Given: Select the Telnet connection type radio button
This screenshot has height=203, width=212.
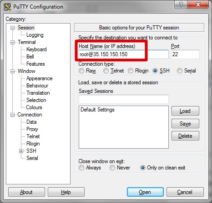Looking at the screenshot, I should (106, 71).
